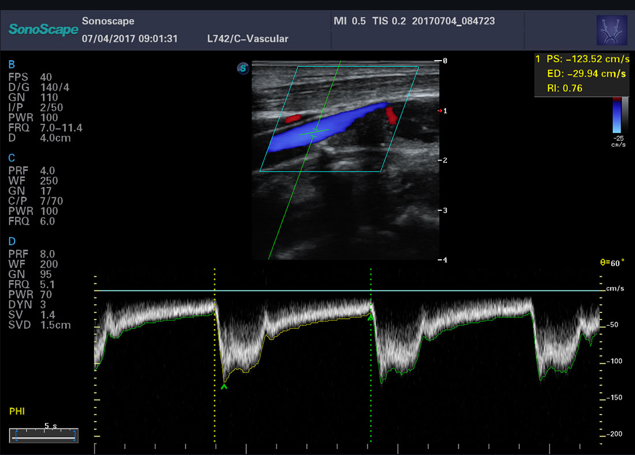Screen dimensions: 635x455
Task: Click the cm/s spectral scale unit label
Action: [x=615, y=289]
